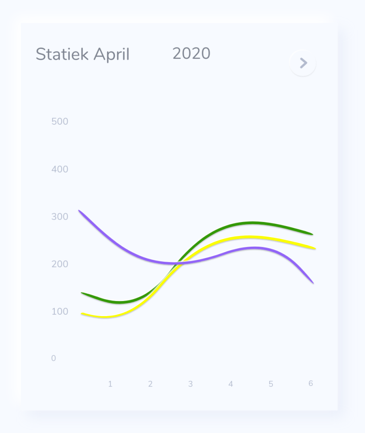The height and width of the screenshot is (433, 365).
Task: Select x-axis tick 6
Action: click(311, 383)
